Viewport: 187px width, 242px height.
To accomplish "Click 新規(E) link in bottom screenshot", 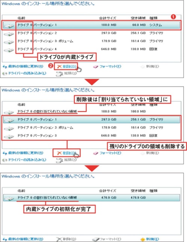I will (x=153, y=239).
